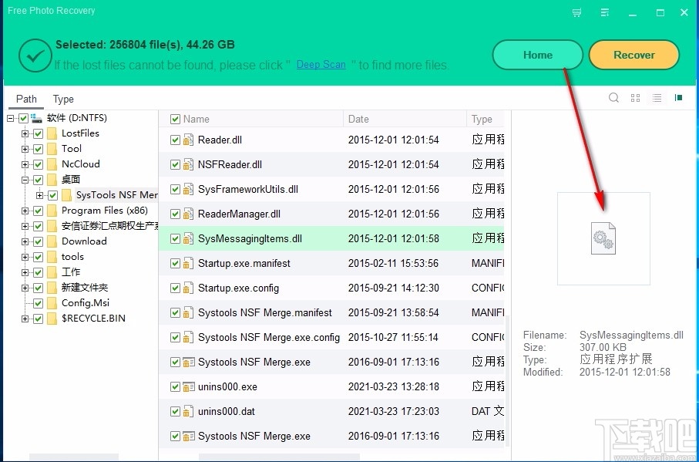699x462 pixels.
Task: Collapse the 桌面 folder node
Action: pyautogui.click(x=25, y=180)
